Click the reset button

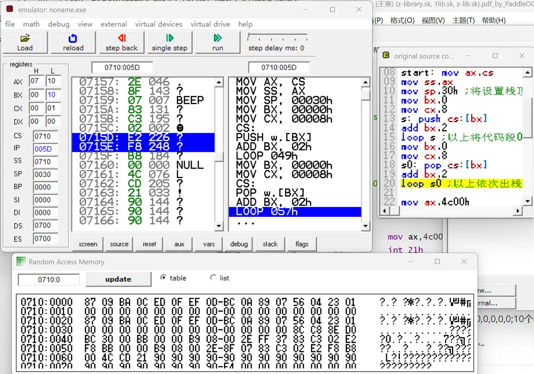(149, 244)
